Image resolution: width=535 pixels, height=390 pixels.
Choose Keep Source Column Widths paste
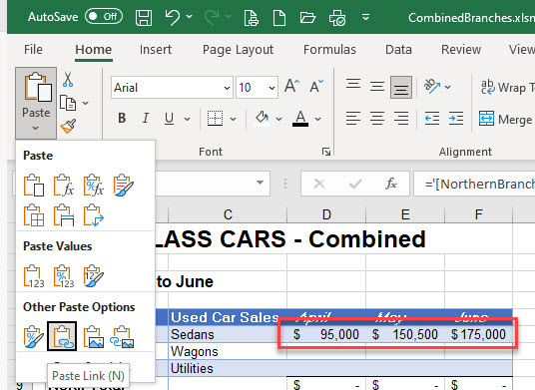64,215
